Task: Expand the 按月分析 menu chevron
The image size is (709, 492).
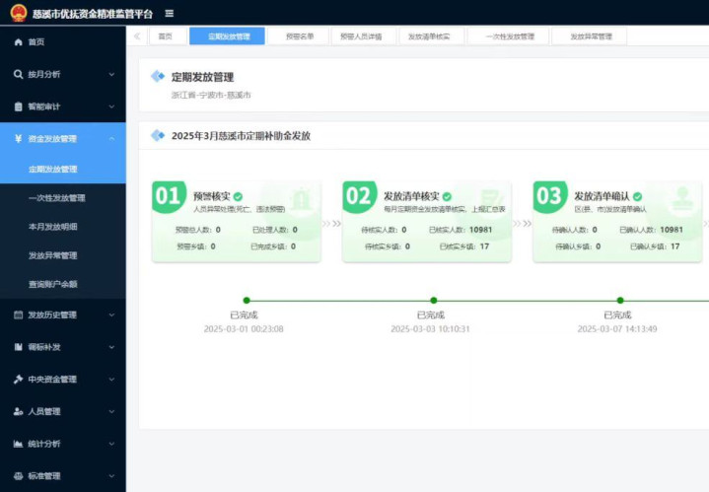Action: click(111, 75)
